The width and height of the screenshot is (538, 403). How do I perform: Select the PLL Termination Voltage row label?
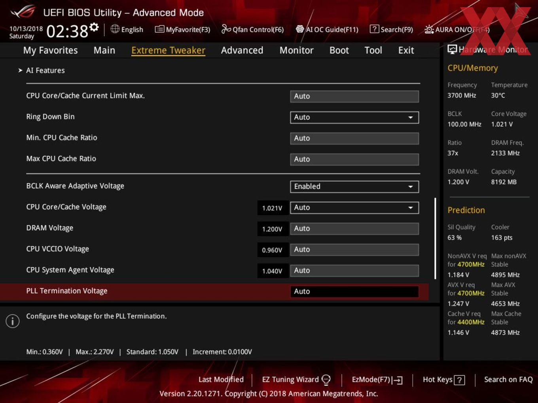click(67, 291)
